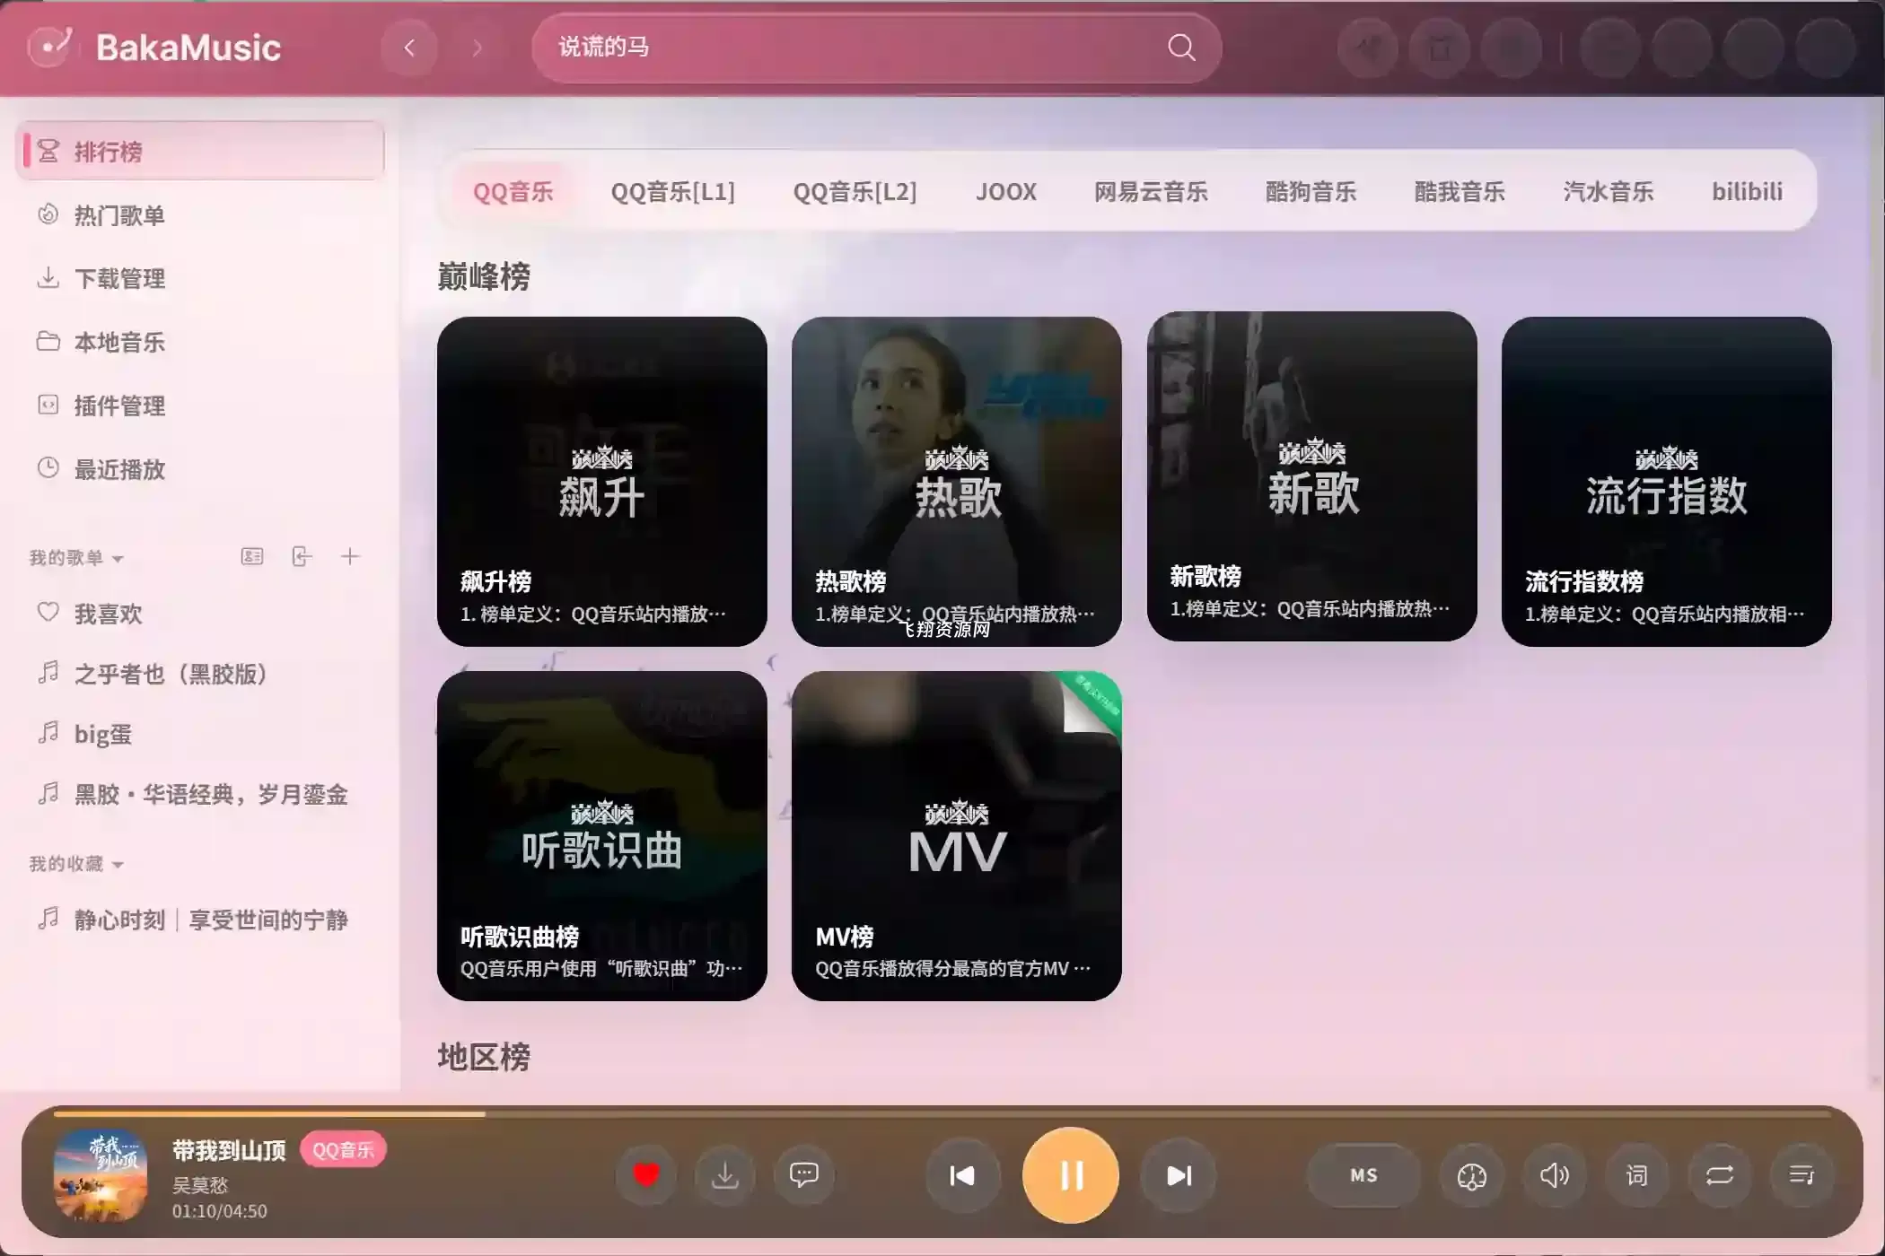Open the volume speaker control
The image size is (1885, 1256).
1555,1175
